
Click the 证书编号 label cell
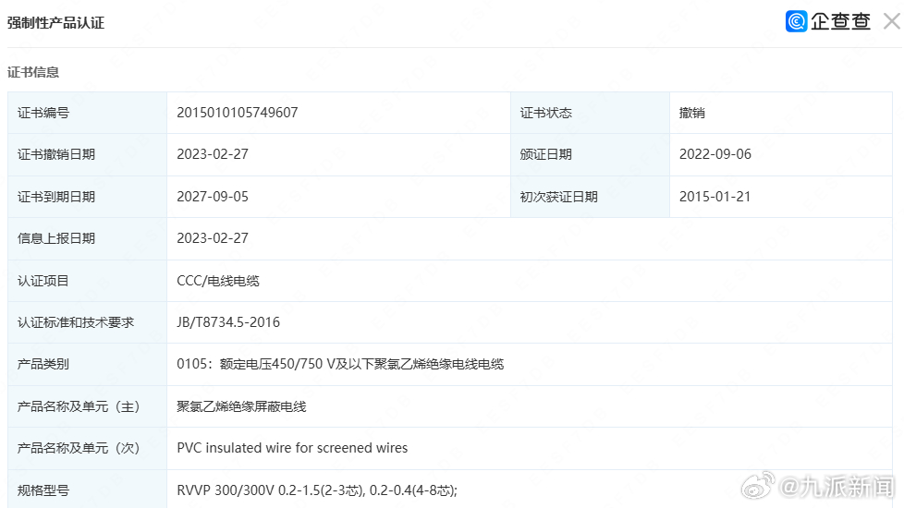[87, 113]
